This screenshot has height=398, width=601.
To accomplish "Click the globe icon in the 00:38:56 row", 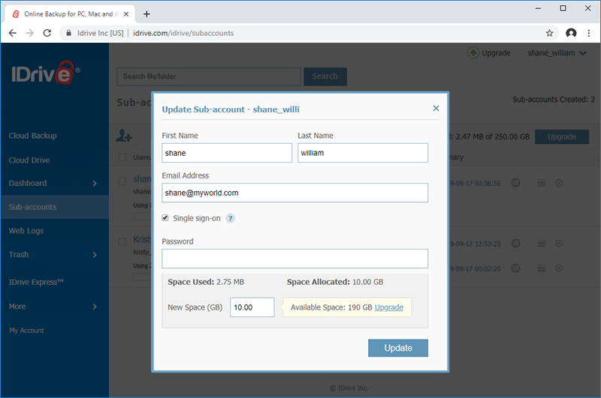I will click(516, 183).
